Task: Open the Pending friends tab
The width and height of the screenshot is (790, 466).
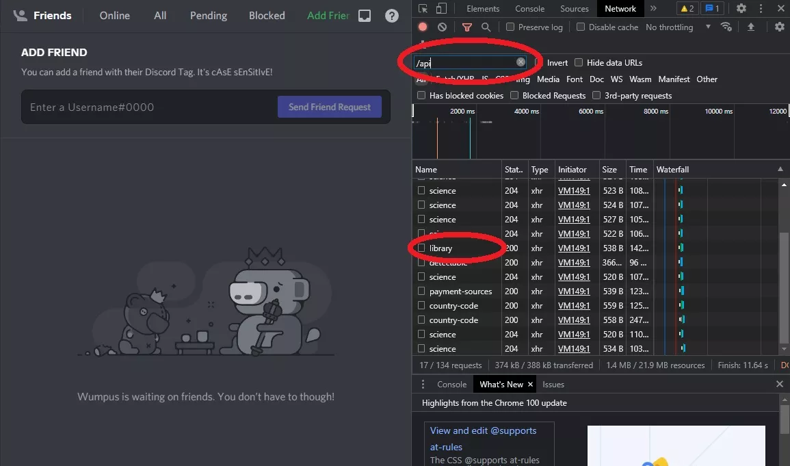Action: click(208, 16)
